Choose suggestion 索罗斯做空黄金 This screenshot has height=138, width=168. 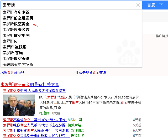click(x=71, y=24)
